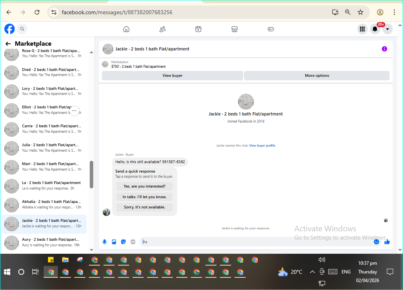Open Facebook search magnifier icon
403x290 pixels.
click(x=22, y=29)
